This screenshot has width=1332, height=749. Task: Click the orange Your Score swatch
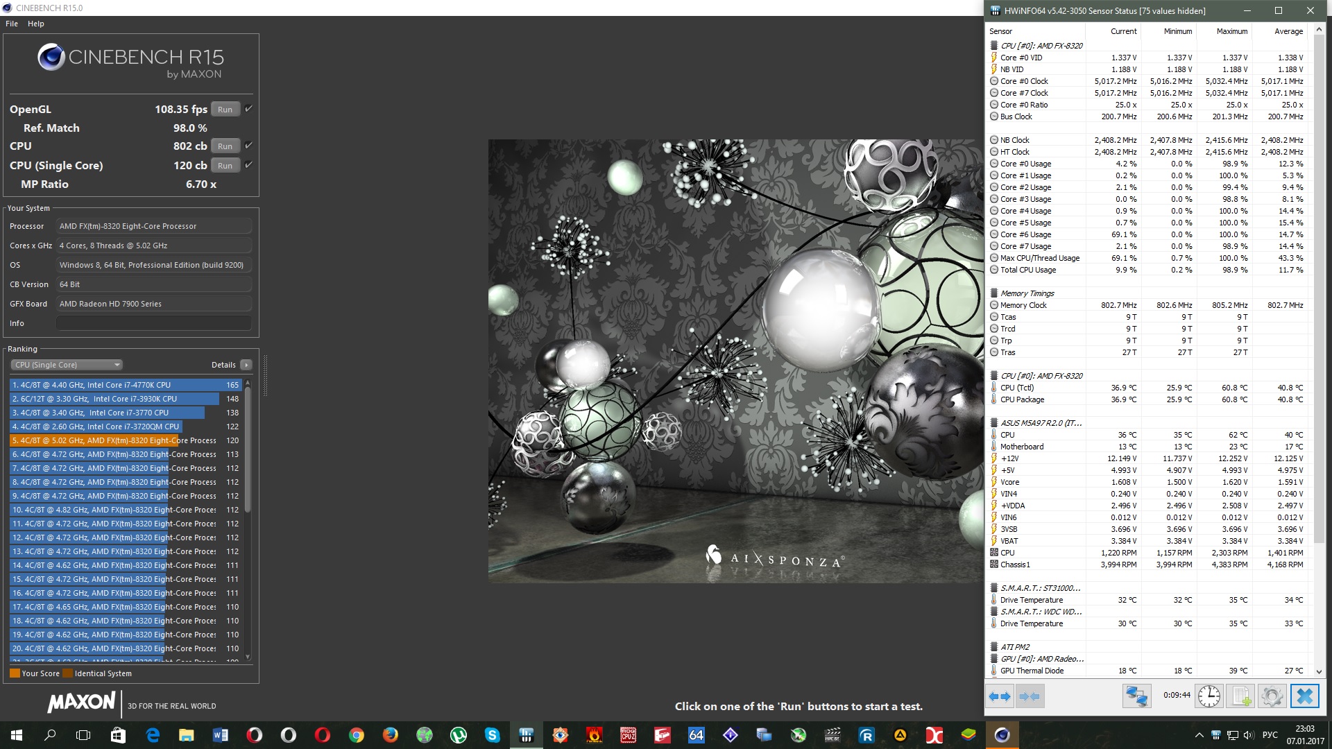[x=15, y=673]
